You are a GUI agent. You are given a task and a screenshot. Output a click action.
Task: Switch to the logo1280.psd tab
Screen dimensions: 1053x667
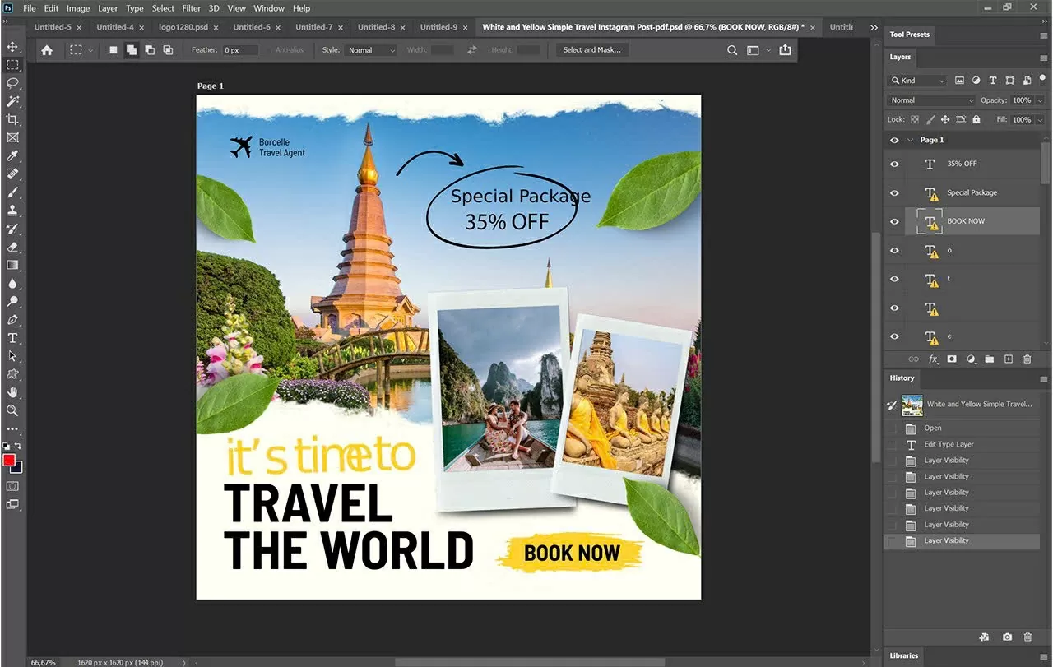click(183, 27)
